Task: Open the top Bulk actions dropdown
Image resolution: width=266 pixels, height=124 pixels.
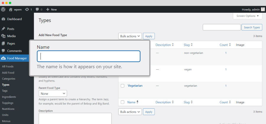Action: click(130, 36)
